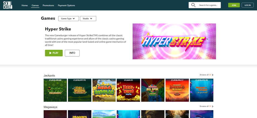The width and height of the screenshot is (257, 118).
Task: Select the Games nav item
Action: tap(35, 5)
